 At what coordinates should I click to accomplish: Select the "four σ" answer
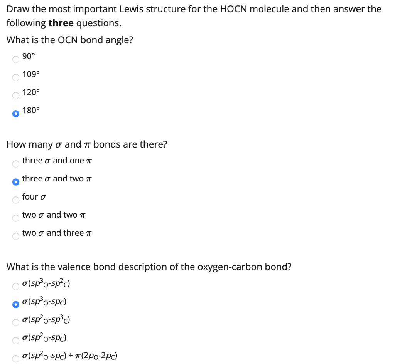tap(15, 200)
